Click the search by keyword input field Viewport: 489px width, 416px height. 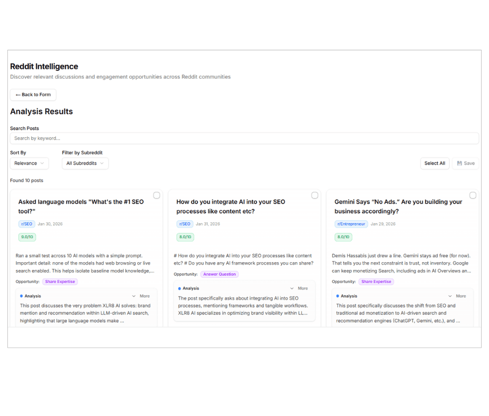244,138
